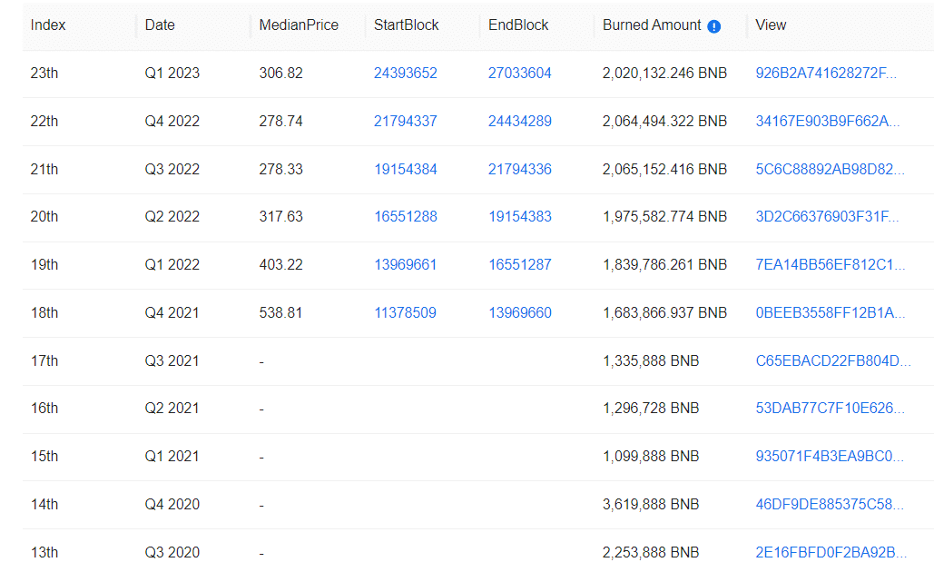Click the Burned Amount info icon
Viewport: 934px width, 572px height.
pyautogui.click(x=713, y=26)
